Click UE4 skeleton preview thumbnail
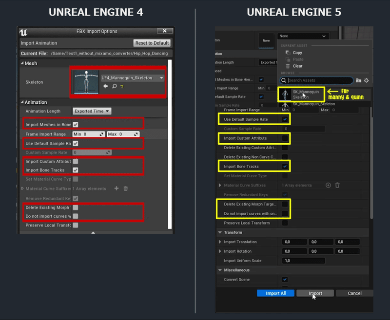 86,82
